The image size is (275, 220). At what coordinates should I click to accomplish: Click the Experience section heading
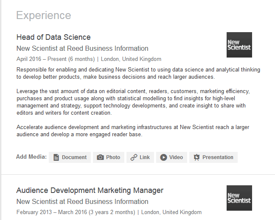(44, 16)
